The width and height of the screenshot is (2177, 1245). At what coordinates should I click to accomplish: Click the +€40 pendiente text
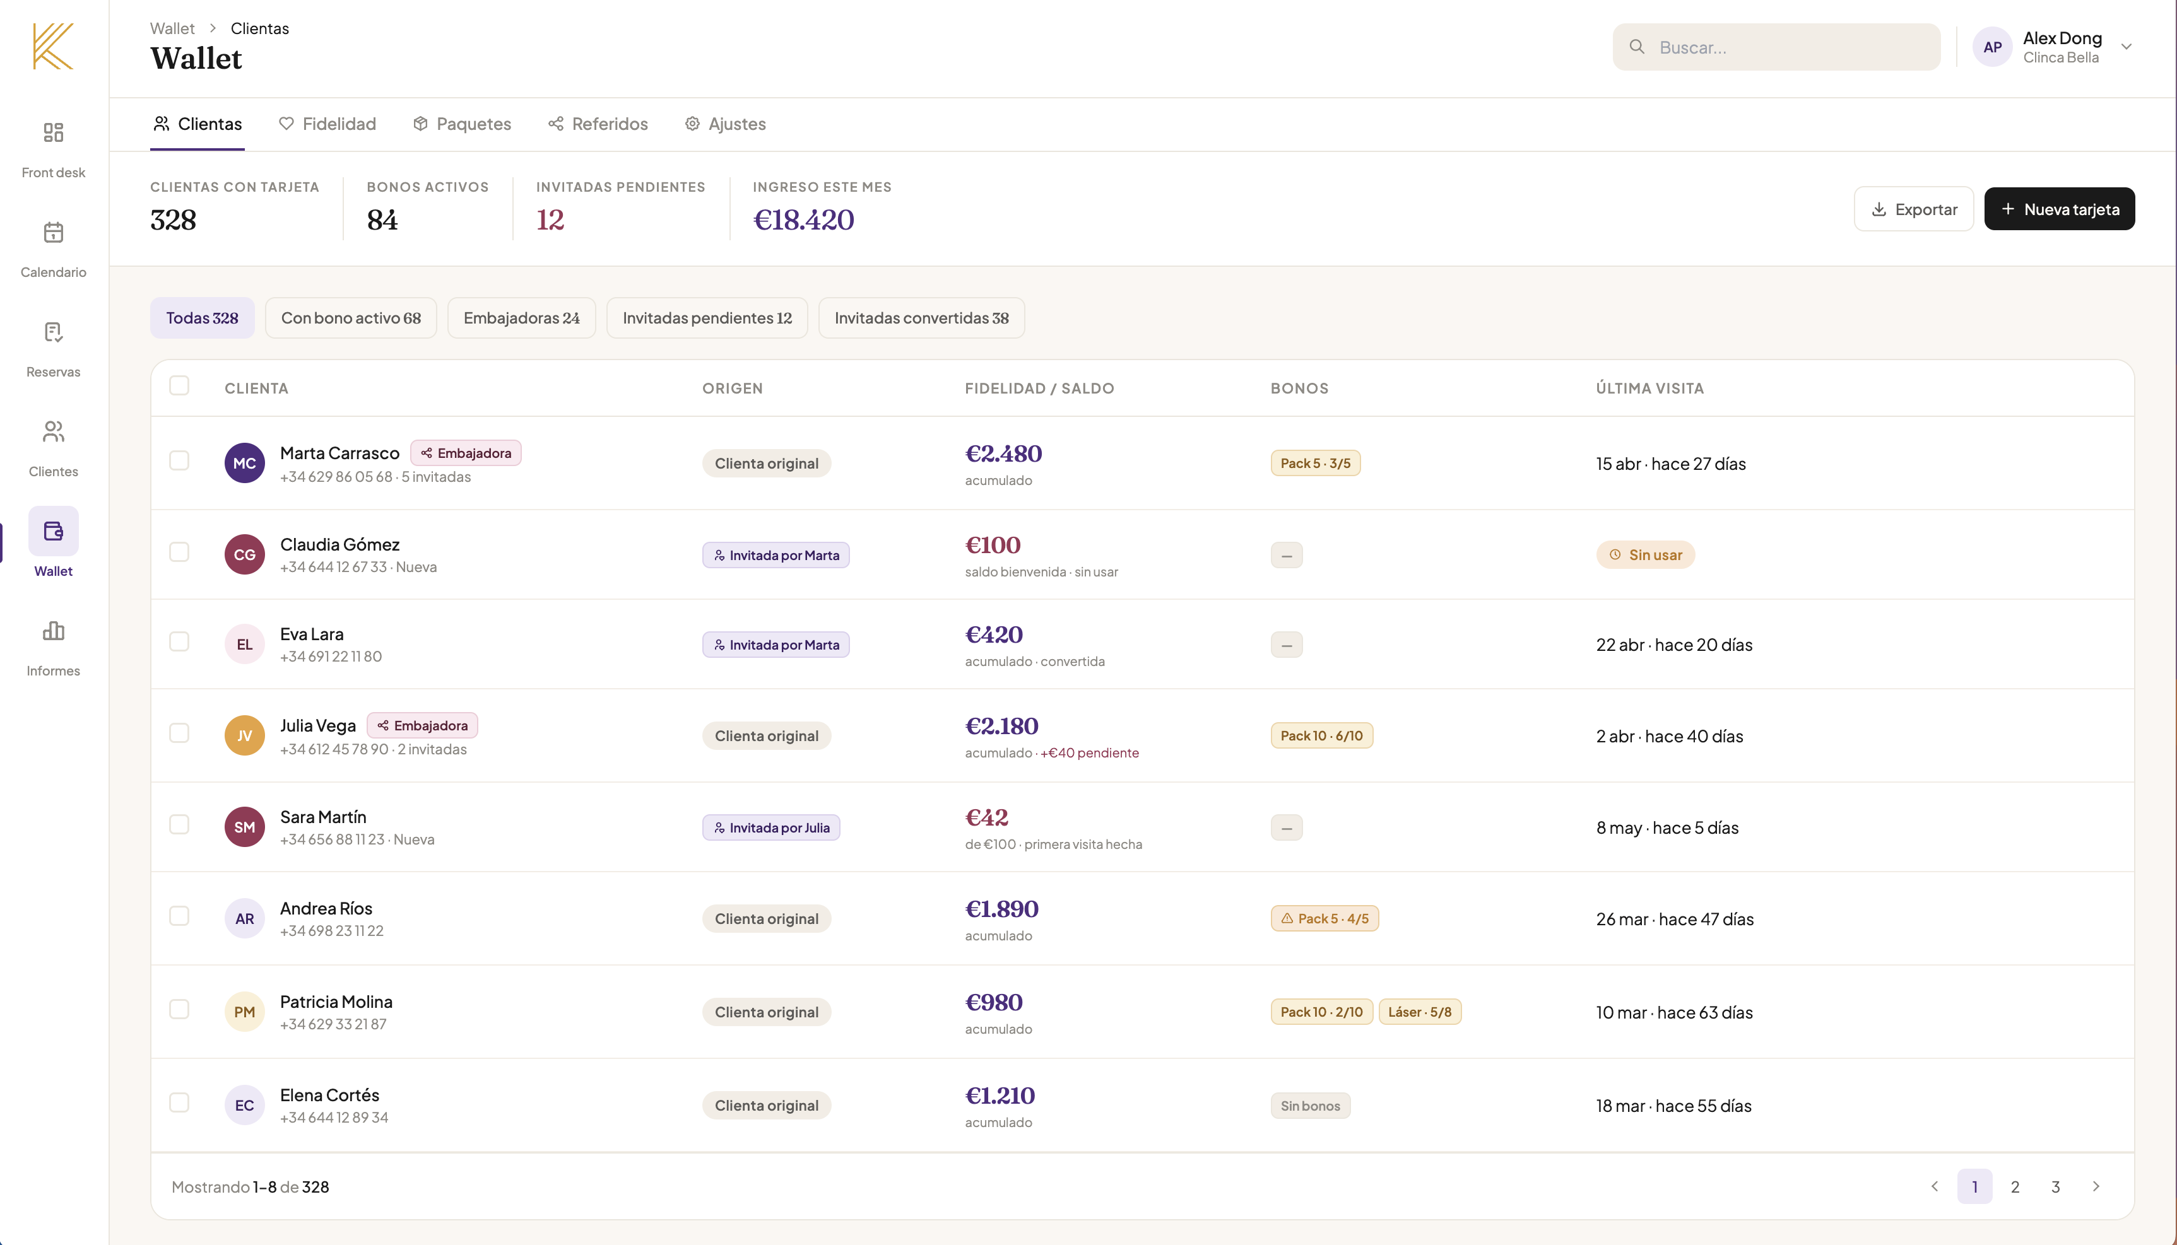[x=1090, y=752]
